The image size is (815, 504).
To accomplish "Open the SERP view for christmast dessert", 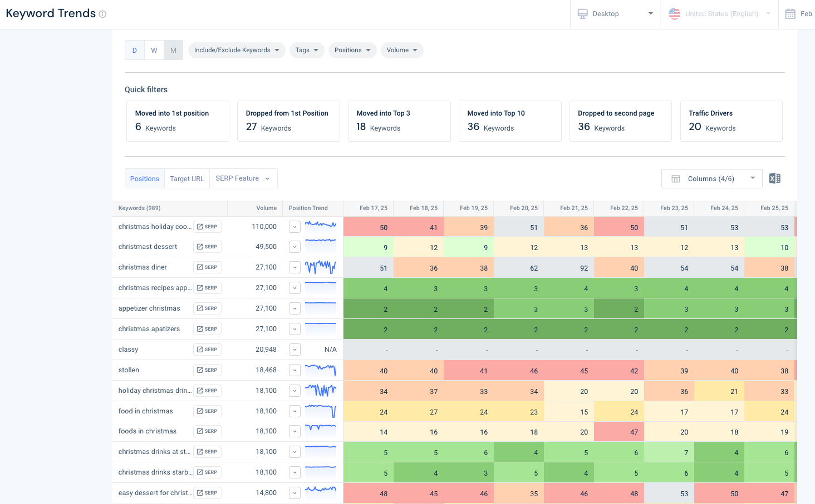I will (207, 246).
